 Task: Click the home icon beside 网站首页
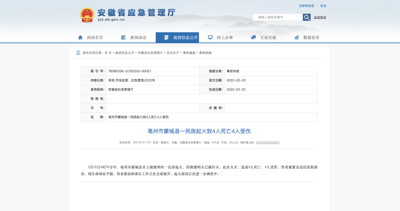tap(80, 37)
